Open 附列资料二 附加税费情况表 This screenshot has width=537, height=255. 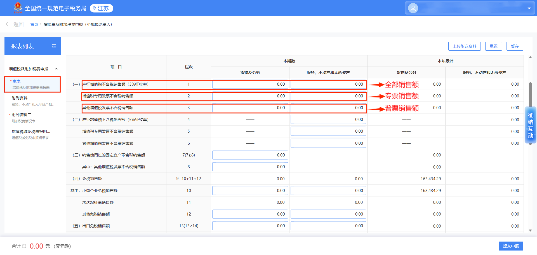(x=32, y=118)
